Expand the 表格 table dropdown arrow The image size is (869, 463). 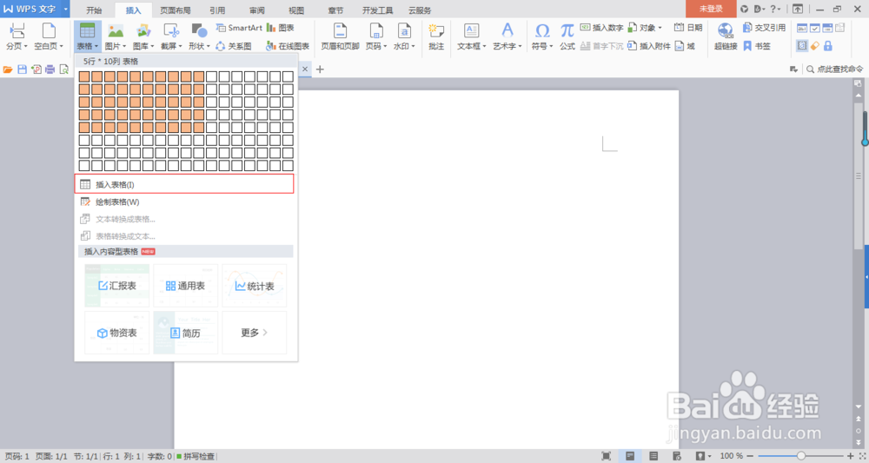(96, 47)
